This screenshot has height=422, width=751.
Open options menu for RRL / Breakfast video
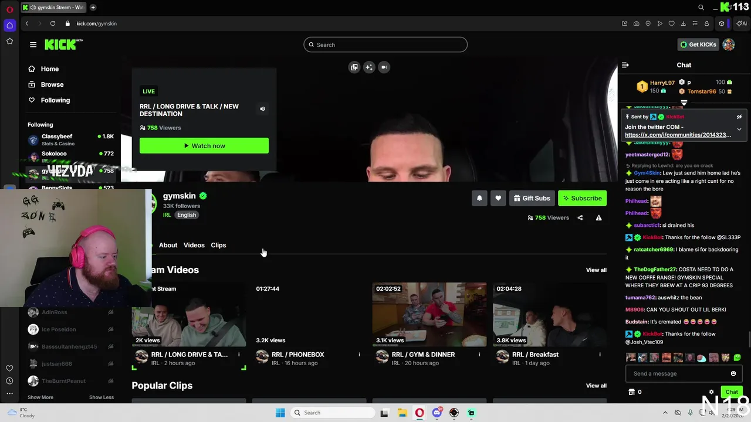tap(600, 355)
